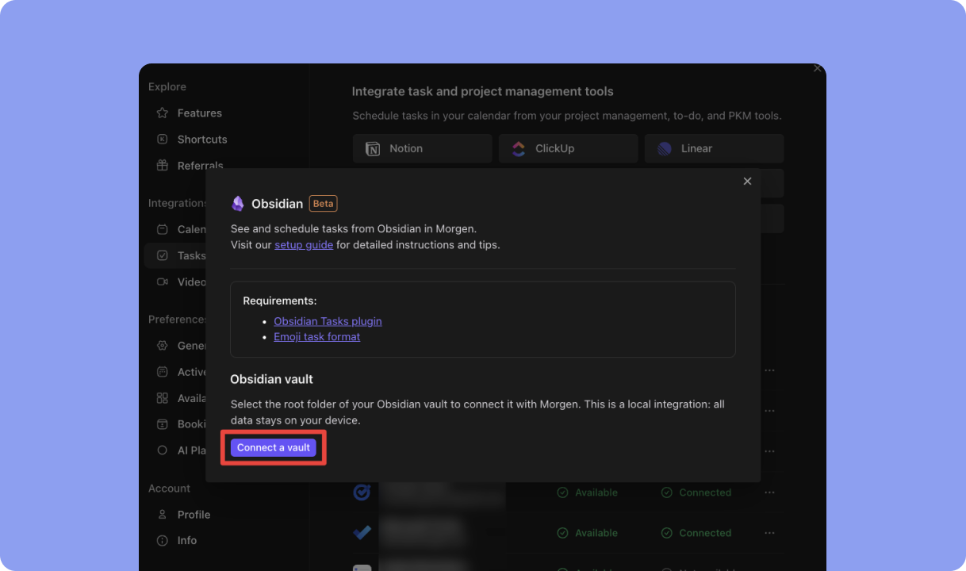Open Features in the sidebar
966x571 pixels.
coord(199,113)
